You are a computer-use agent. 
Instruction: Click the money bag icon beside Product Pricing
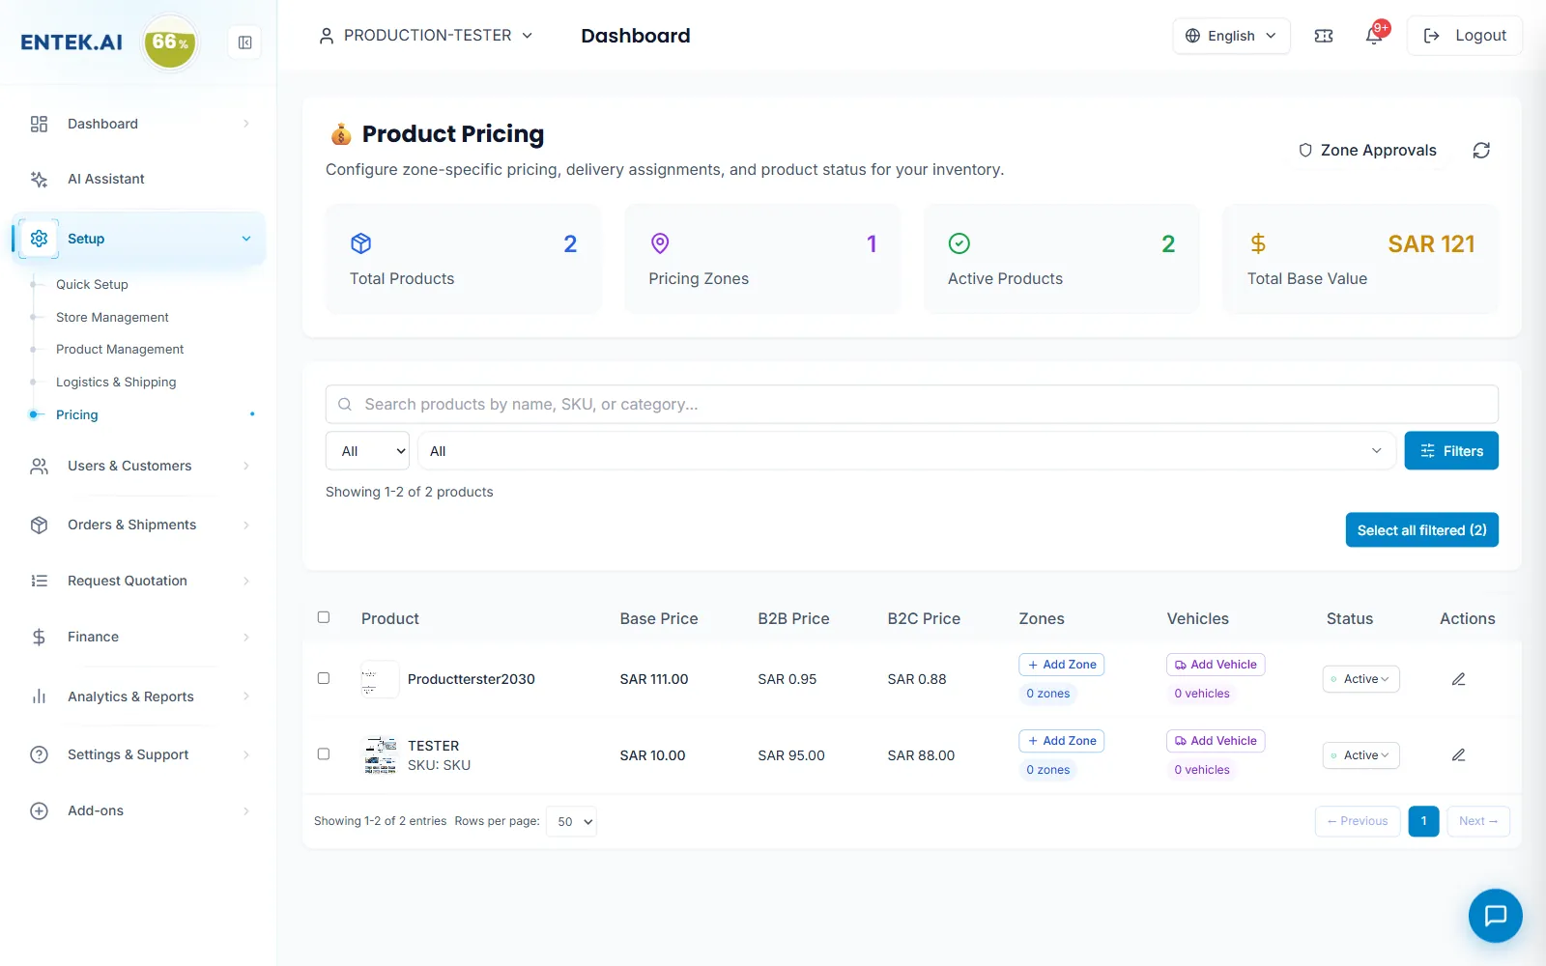click(341, 134)
